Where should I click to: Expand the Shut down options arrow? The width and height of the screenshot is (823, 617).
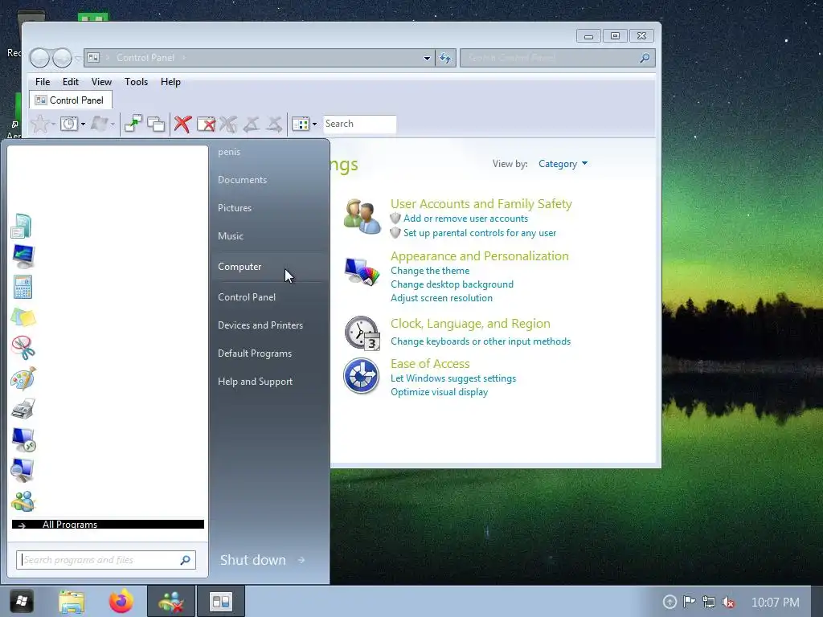point(301,560)
